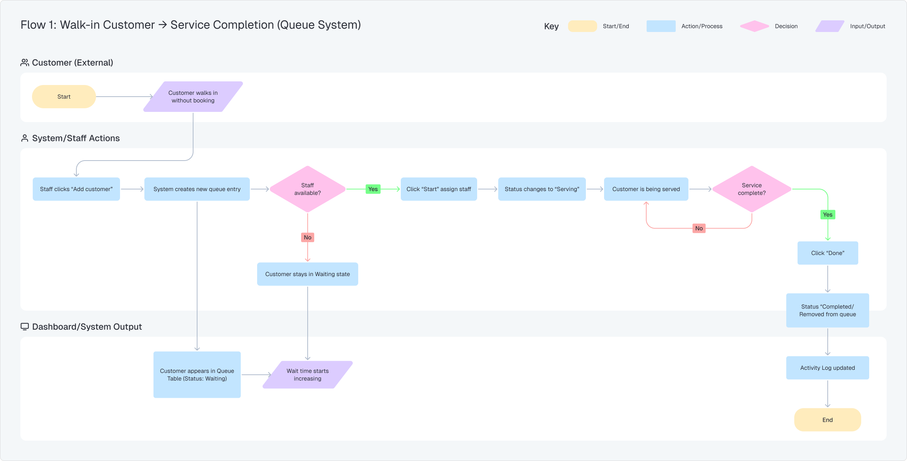Select 'System creates new queue entry' box

point(197,189)
